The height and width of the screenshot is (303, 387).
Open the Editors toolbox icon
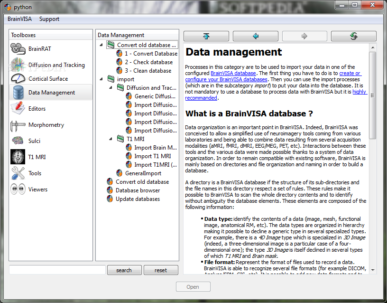point(18,108)
